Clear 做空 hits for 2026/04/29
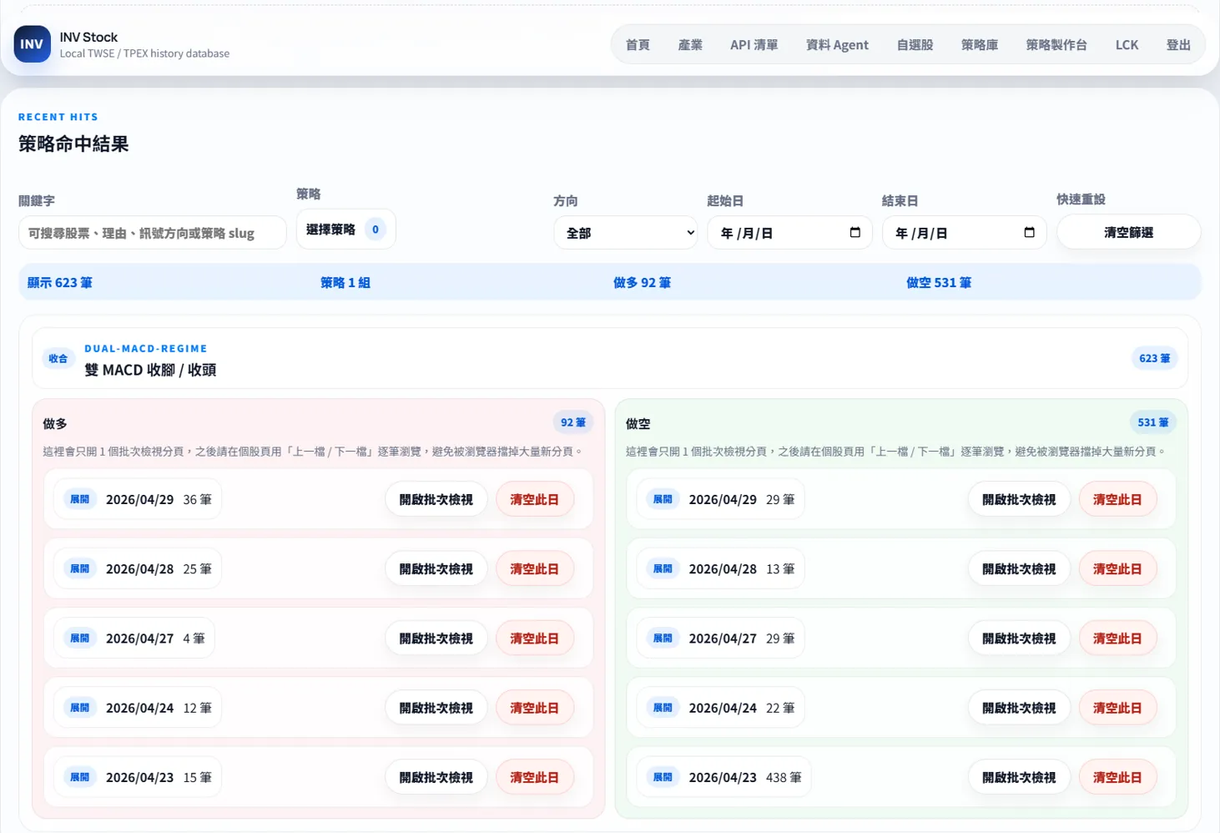This screenshot has width=1220, height=833. 1118,499
